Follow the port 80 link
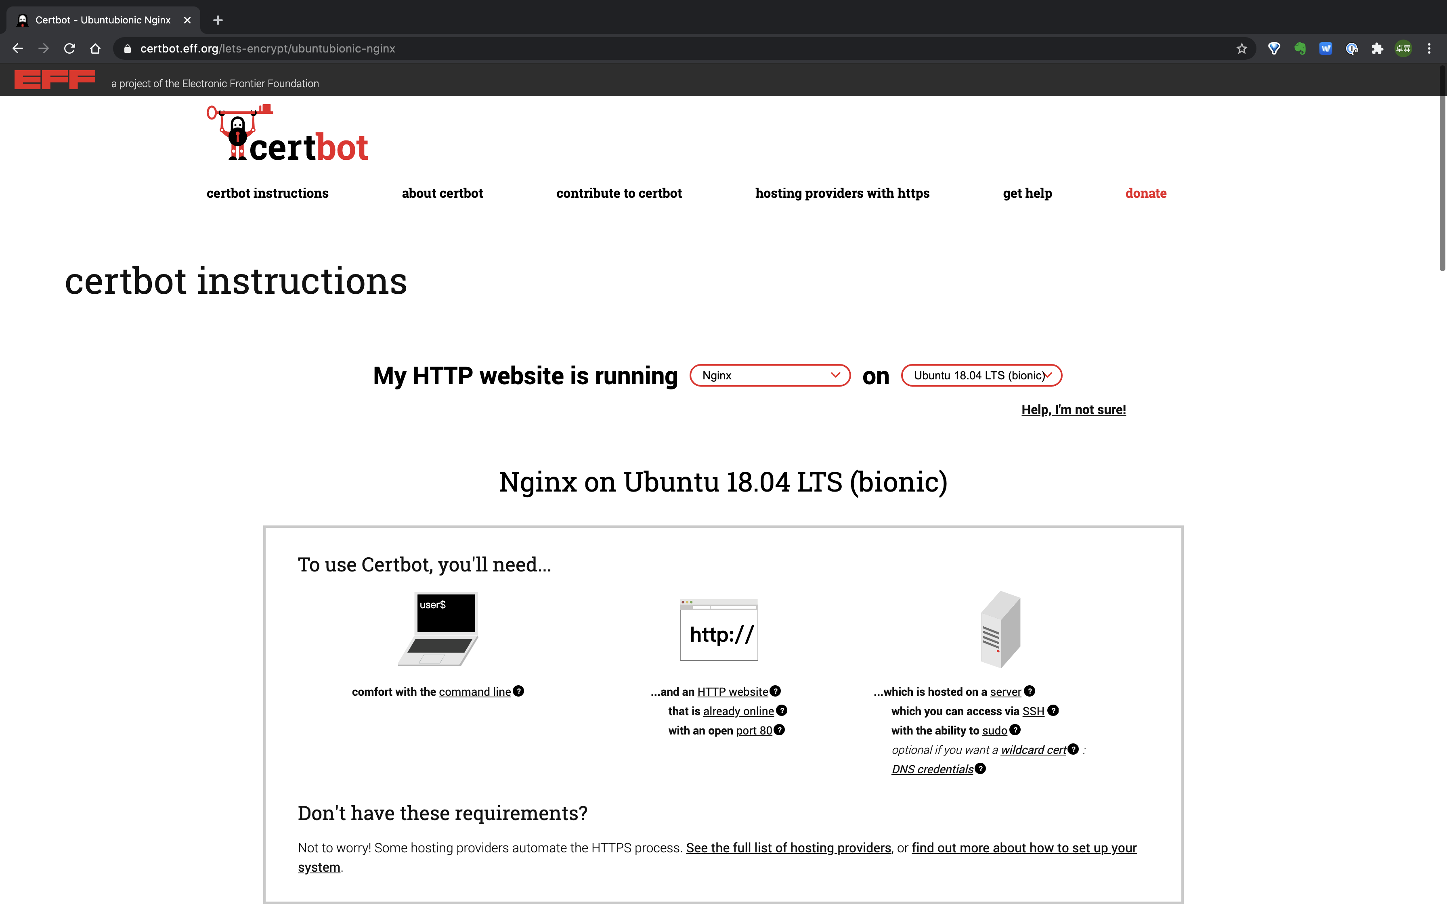Image resolution: width=1447 pixels, height=904 pixels. tap(754, 730)
